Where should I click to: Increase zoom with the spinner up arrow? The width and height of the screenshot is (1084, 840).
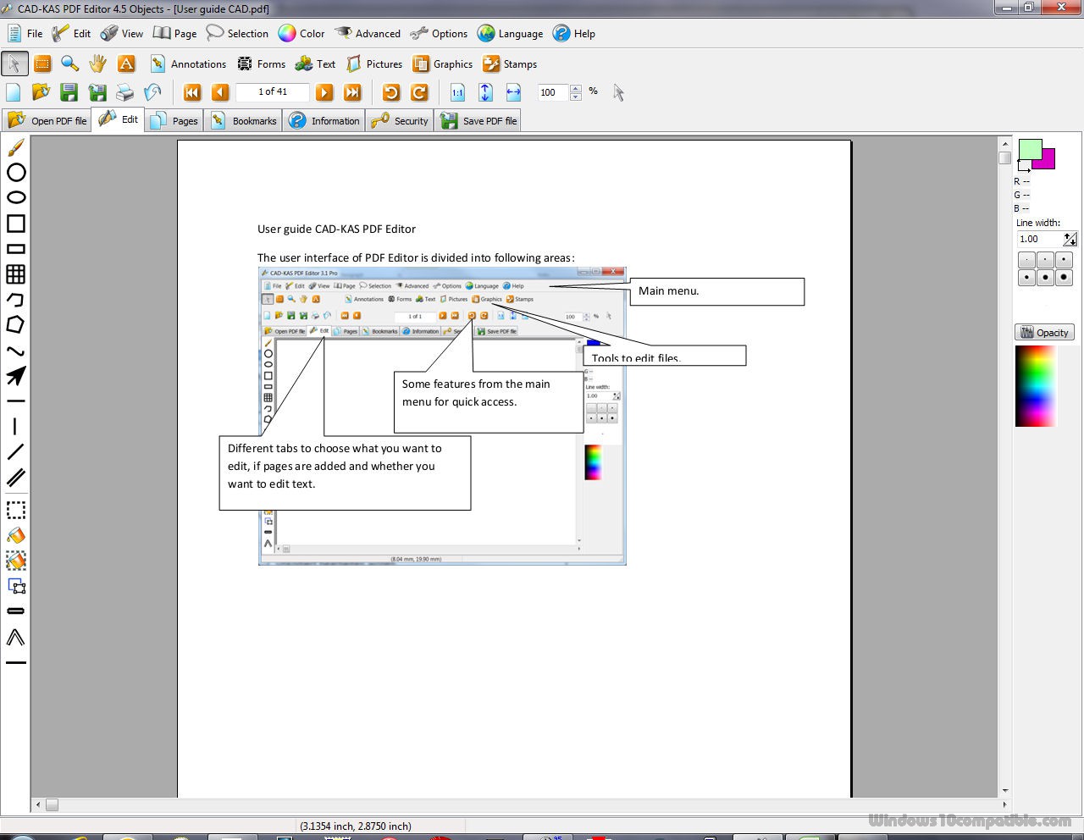pyautogui.click(x=576, y=88)
